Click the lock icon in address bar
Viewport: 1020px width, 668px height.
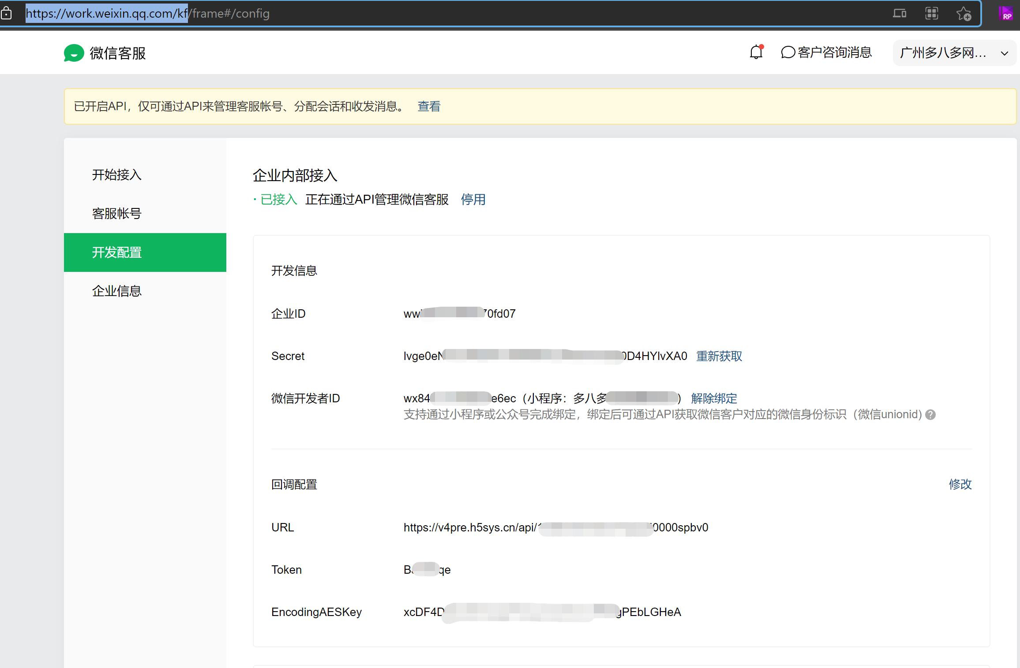[7, 14]
